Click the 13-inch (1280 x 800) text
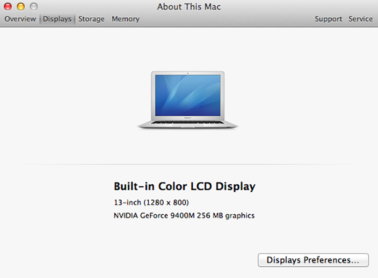 coord(151,203)
